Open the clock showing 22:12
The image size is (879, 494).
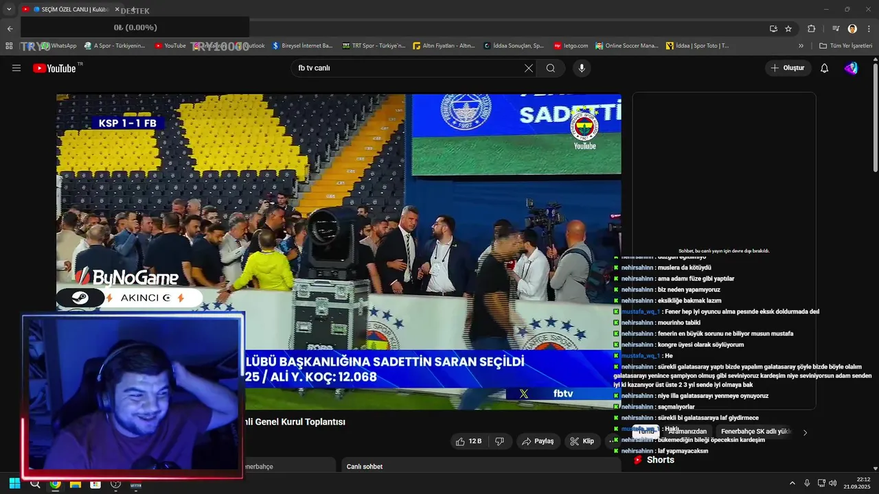click(857, 483)
